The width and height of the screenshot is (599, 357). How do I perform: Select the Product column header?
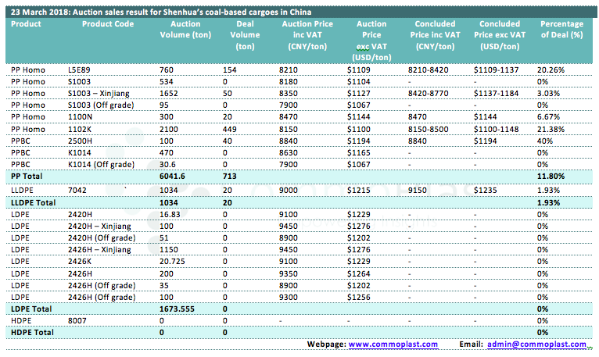27,24
